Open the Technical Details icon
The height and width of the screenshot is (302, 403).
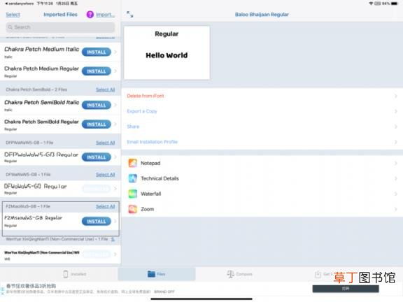tap(133, 178)
